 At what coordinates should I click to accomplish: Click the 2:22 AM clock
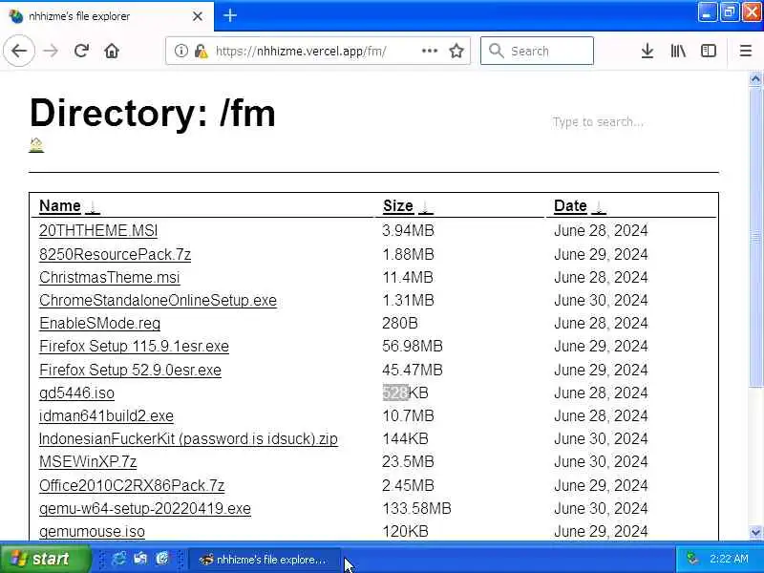coord(729,559)
